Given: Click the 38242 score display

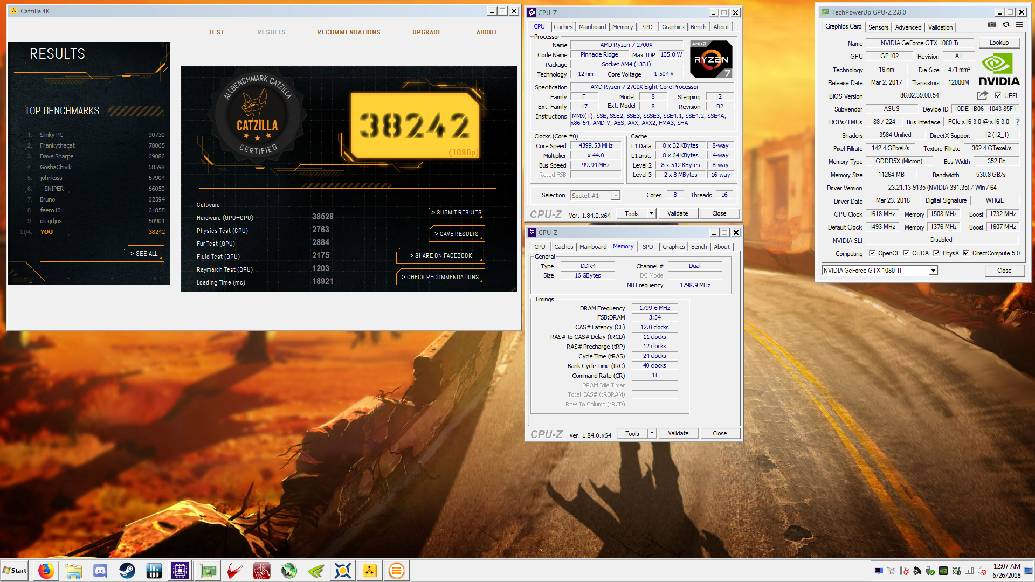Looking at the screenshot, I should click(415, 126).
